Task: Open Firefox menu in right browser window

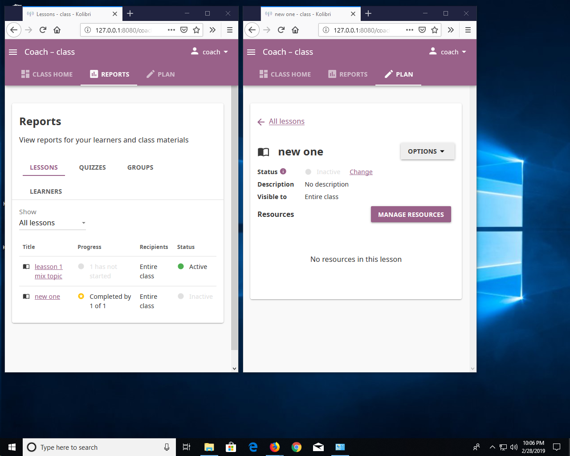Action: tap(468, 30)
